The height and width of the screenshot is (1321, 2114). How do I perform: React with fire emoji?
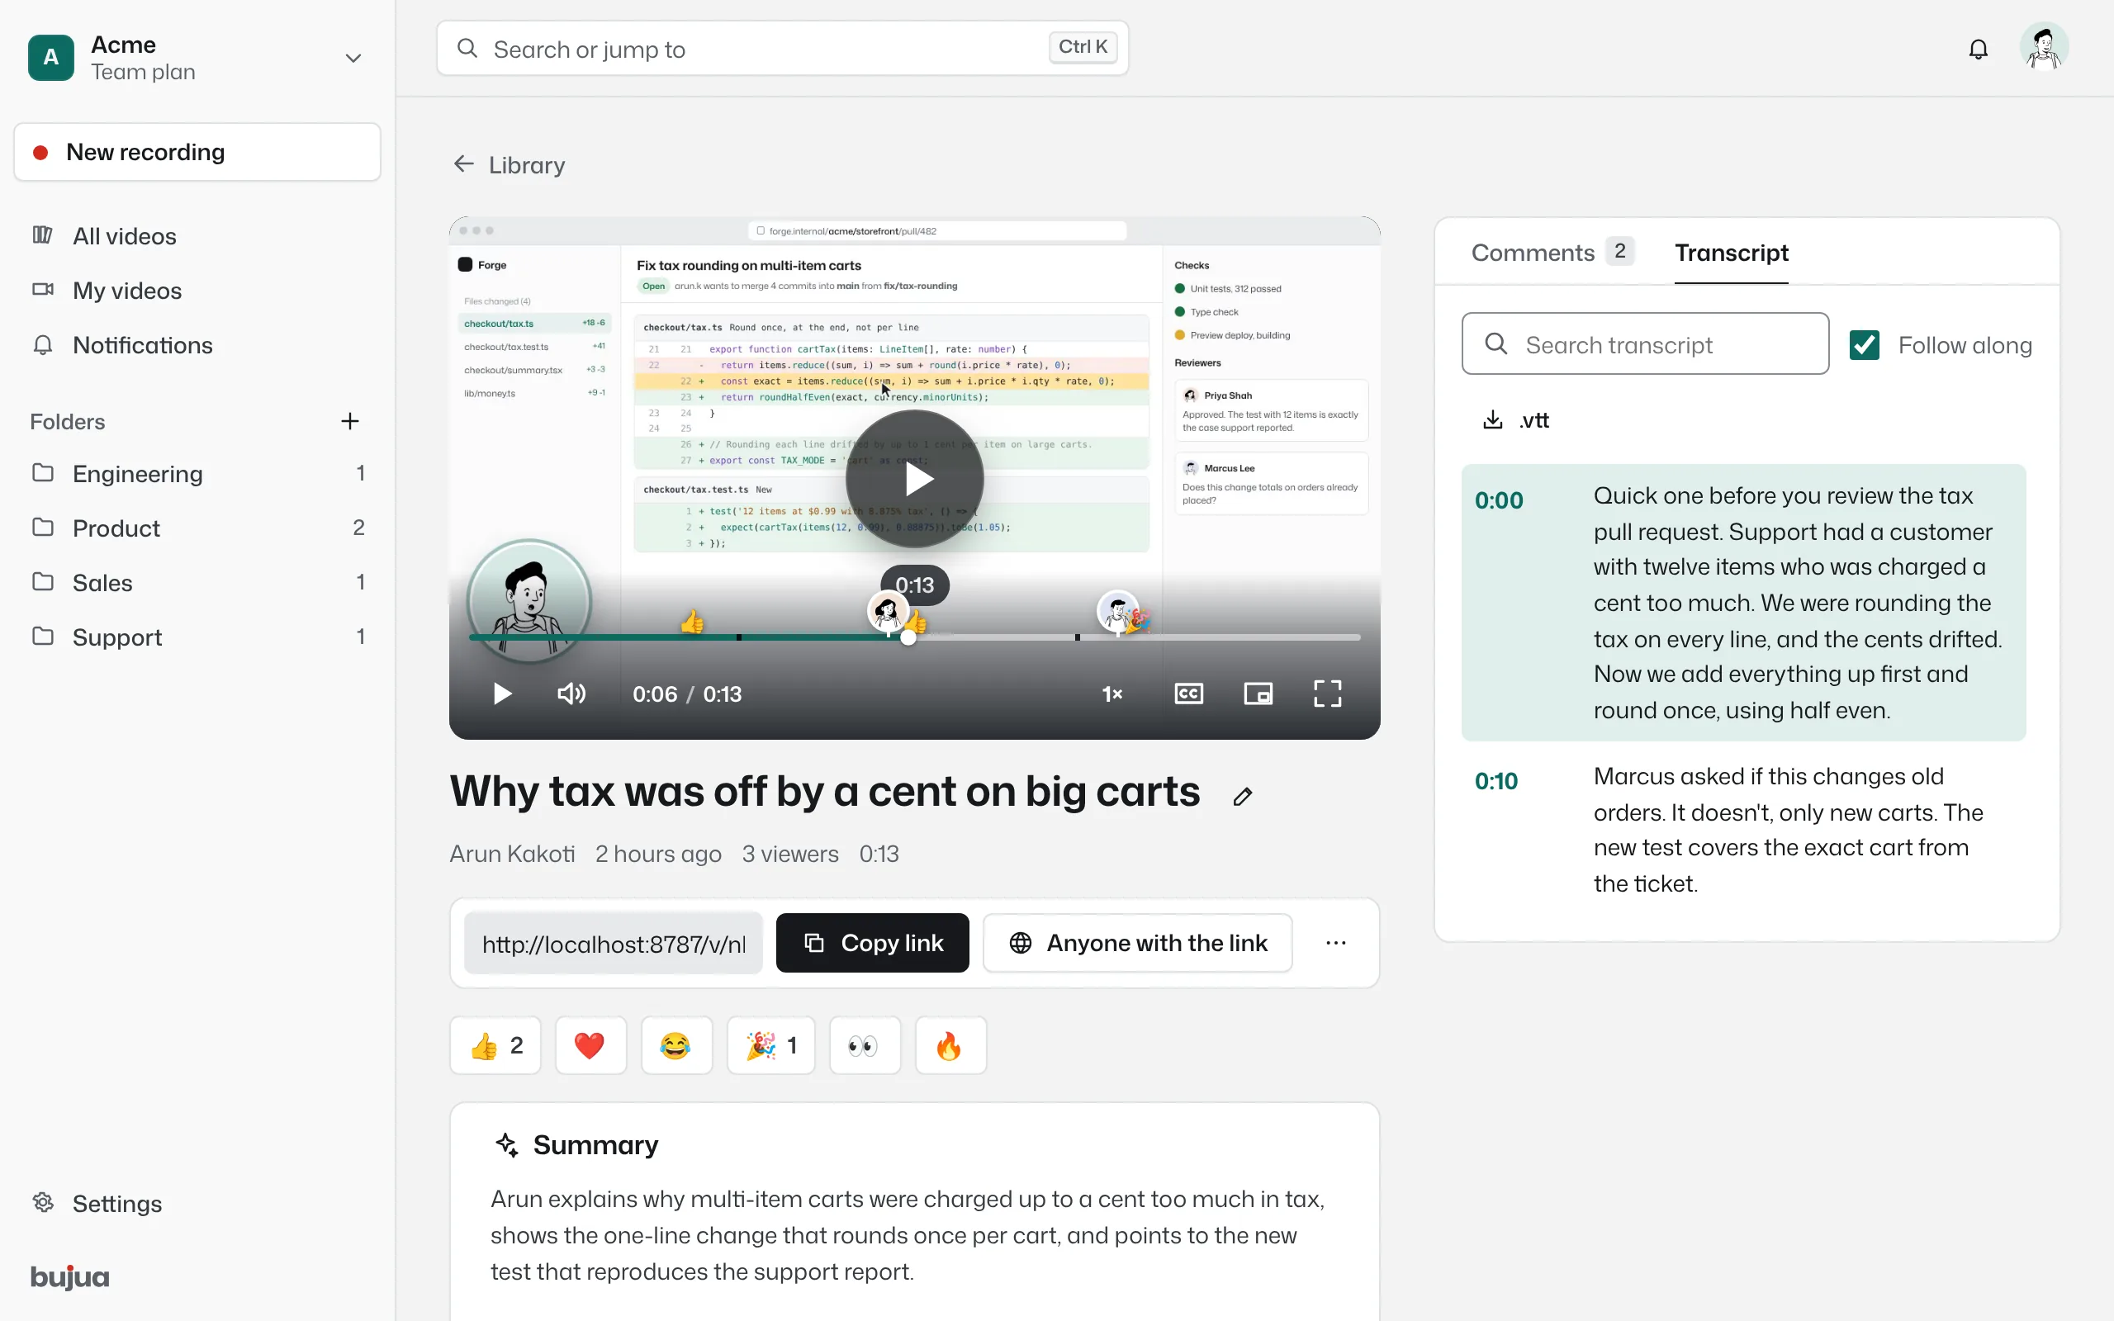950,1045
